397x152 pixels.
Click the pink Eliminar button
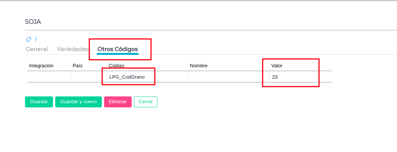118,102
